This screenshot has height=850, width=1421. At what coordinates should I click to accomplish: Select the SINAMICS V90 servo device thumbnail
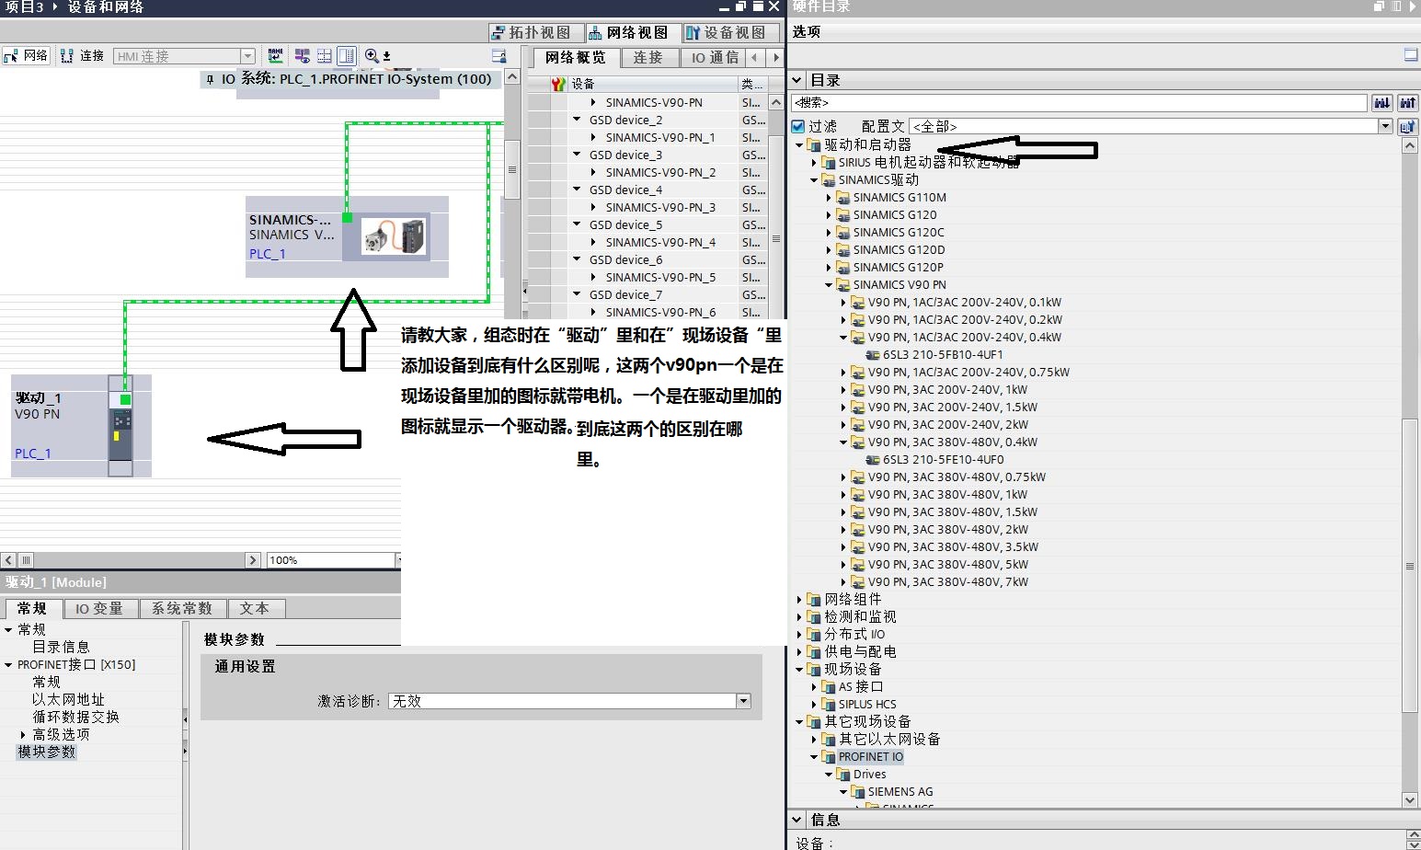[x=394, y=236]
